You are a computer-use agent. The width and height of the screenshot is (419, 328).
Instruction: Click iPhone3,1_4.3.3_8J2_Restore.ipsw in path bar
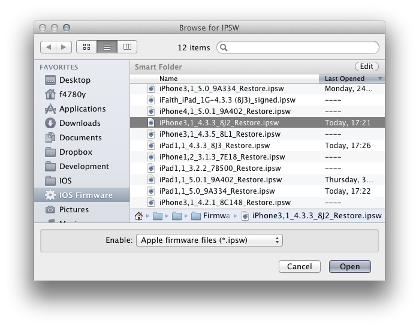click(x=311, y=216)
